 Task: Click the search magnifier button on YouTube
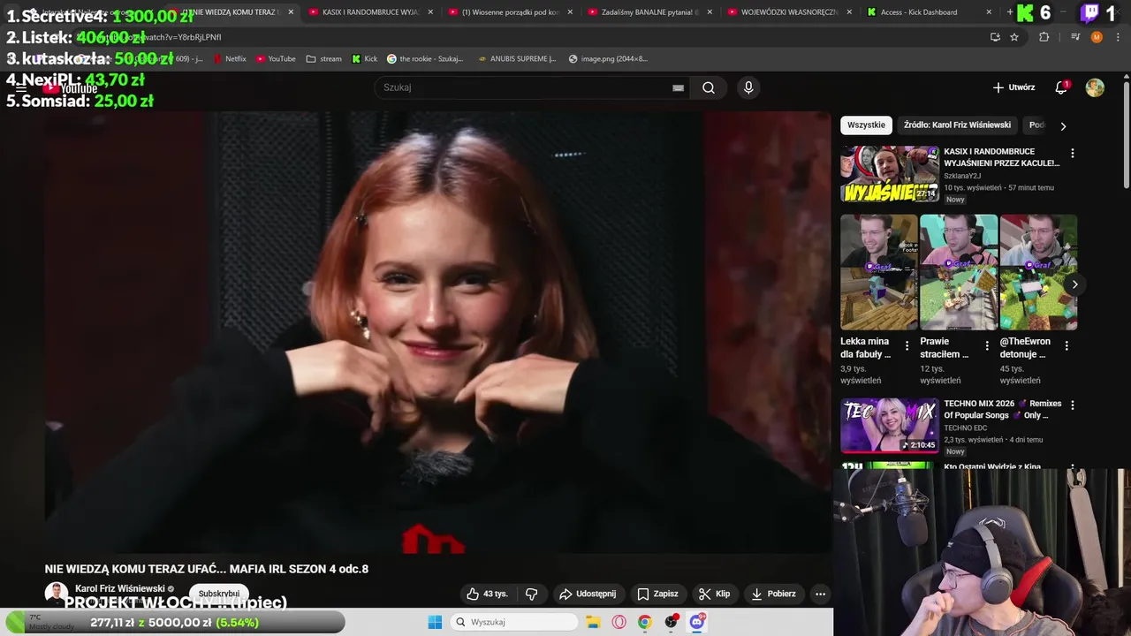pyautogui.click(x=709, y=87)
